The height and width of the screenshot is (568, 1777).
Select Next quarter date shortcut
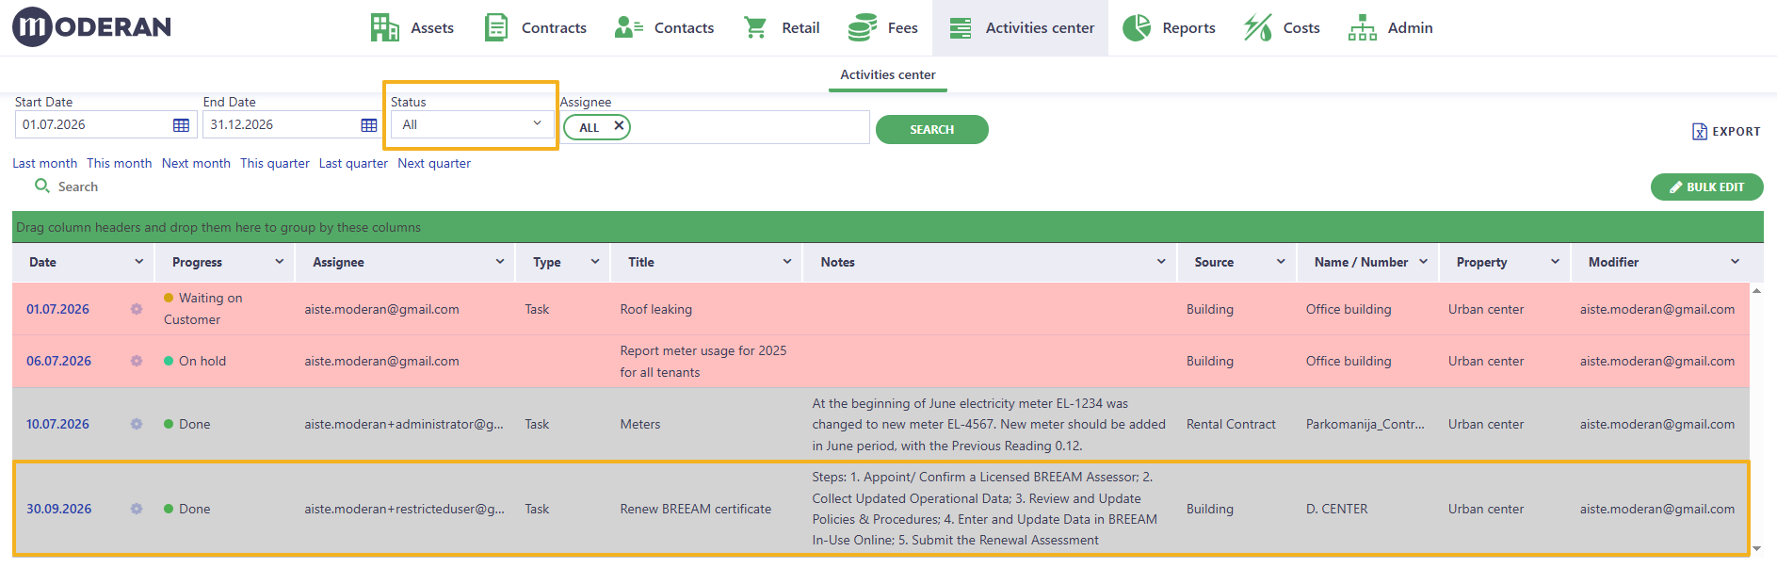[x=434, y=163]
